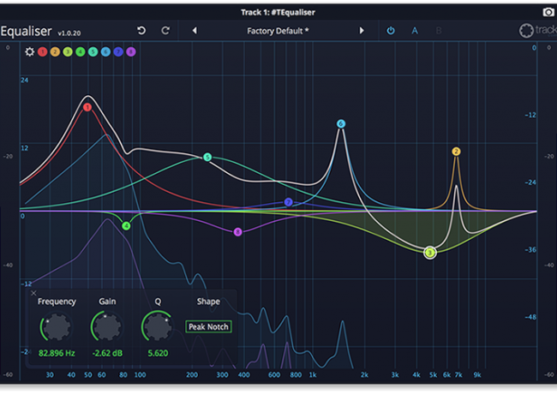Open the Factory Default preset selector
The height and width of the screenshot is (394, 557).
pos(278,31)
